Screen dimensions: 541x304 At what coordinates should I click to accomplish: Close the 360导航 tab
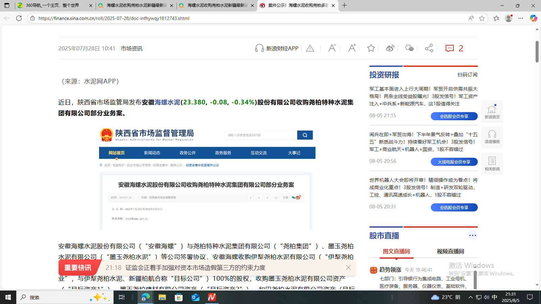click(91, 5)
